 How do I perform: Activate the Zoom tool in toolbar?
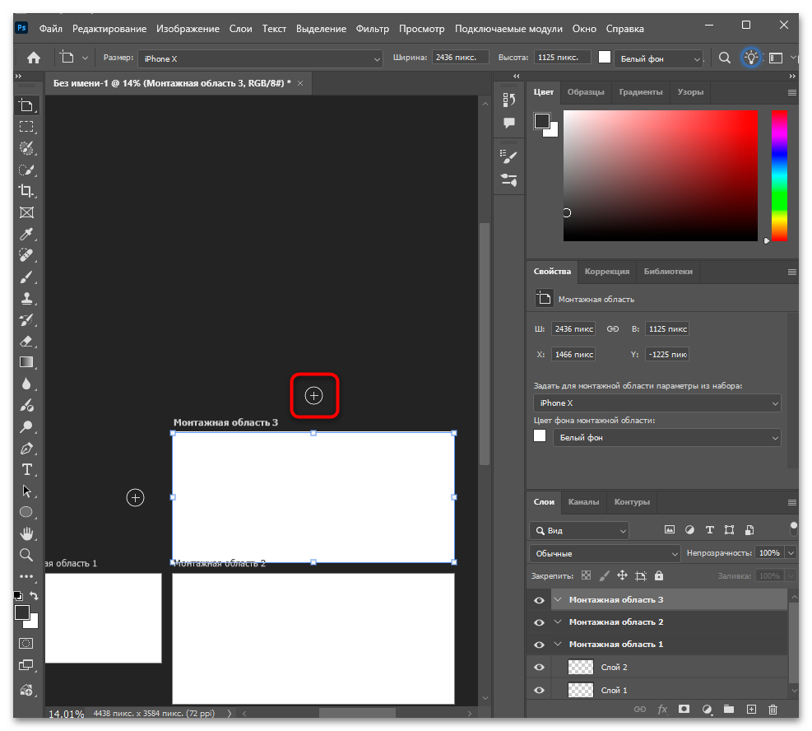tap(26, 555)
